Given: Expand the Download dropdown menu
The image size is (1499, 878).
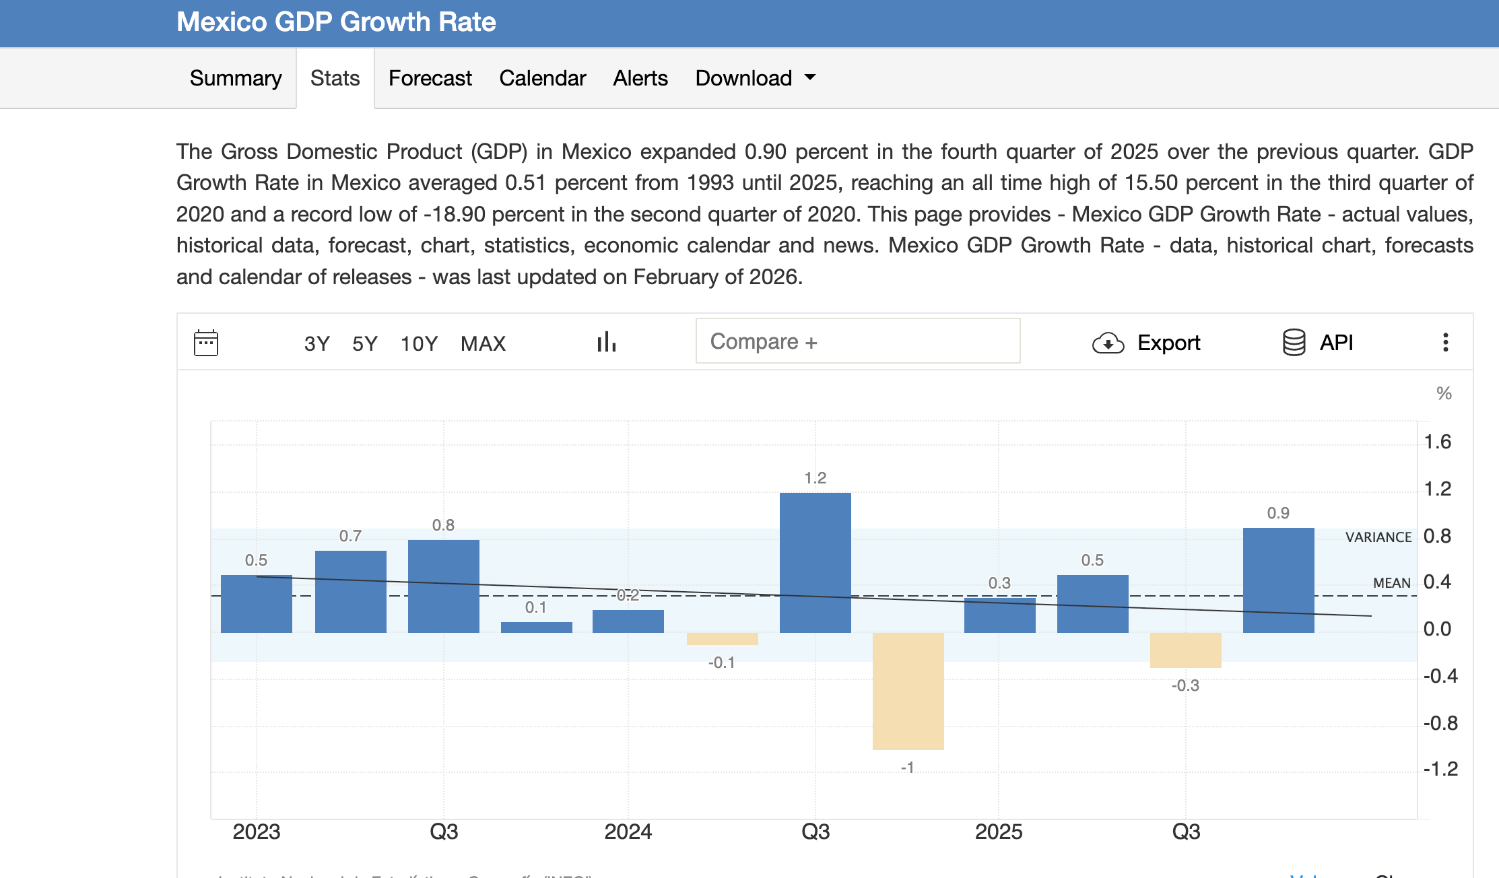Looking at the screenshot, I should [x=743, y=78].
